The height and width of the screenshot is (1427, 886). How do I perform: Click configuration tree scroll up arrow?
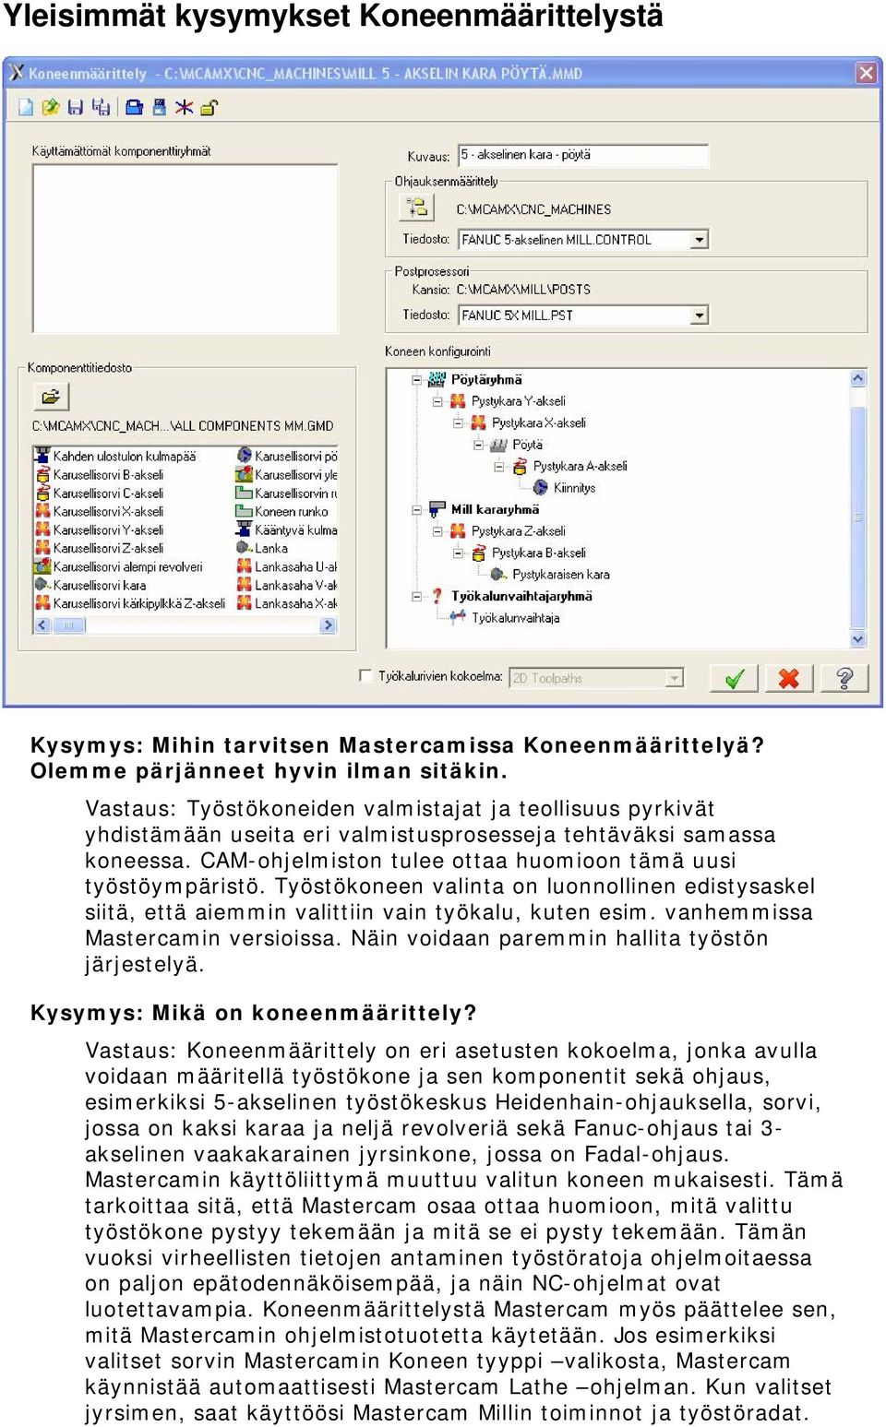pos(858,378)
